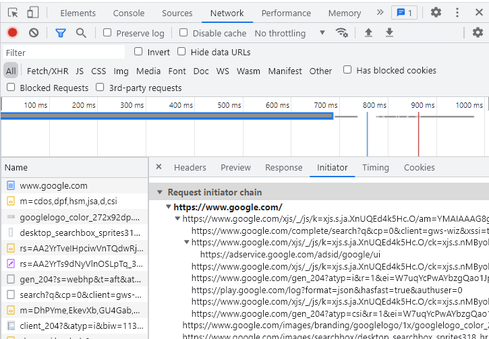
Task: Switch to the Sources tab
Action: coord(177,13)
